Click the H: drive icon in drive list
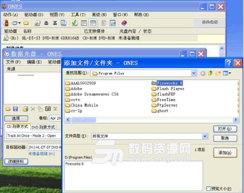The width and height of the screenshot is (244, 193). coord(6,38)
